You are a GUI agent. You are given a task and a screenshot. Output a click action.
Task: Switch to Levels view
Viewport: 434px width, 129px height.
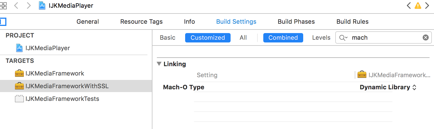click(x=321, y=37)
